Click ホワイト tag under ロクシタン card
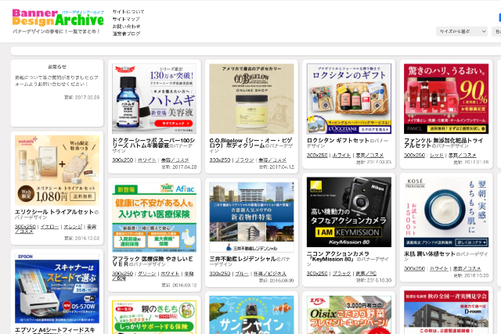The height and width of the screenshot is (334, 501). point(341,155)
